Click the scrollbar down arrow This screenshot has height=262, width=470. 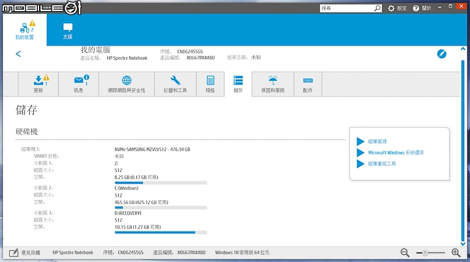[x=463, y=244]
